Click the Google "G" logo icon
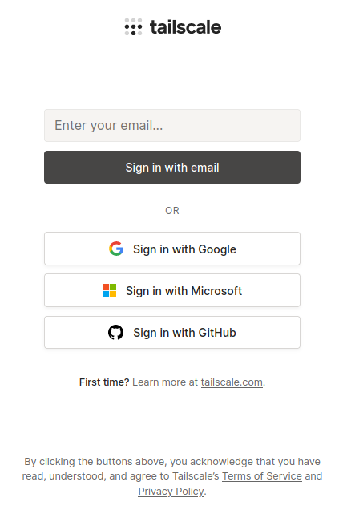 [116, 249]
